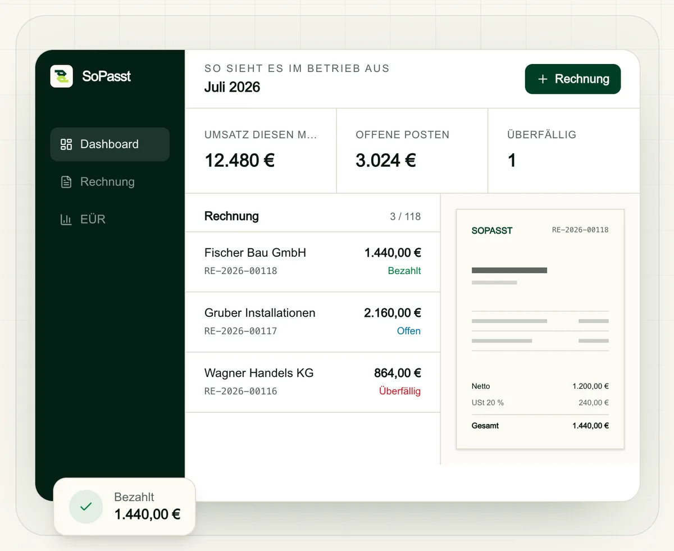Click invoice number RE-2026-00116
Screen dimensions: 674x551
click(x=241, y=391)
